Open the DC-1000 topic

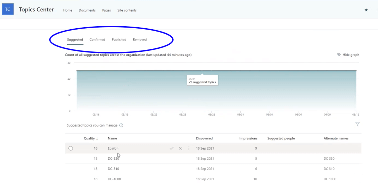coord(114,179)
